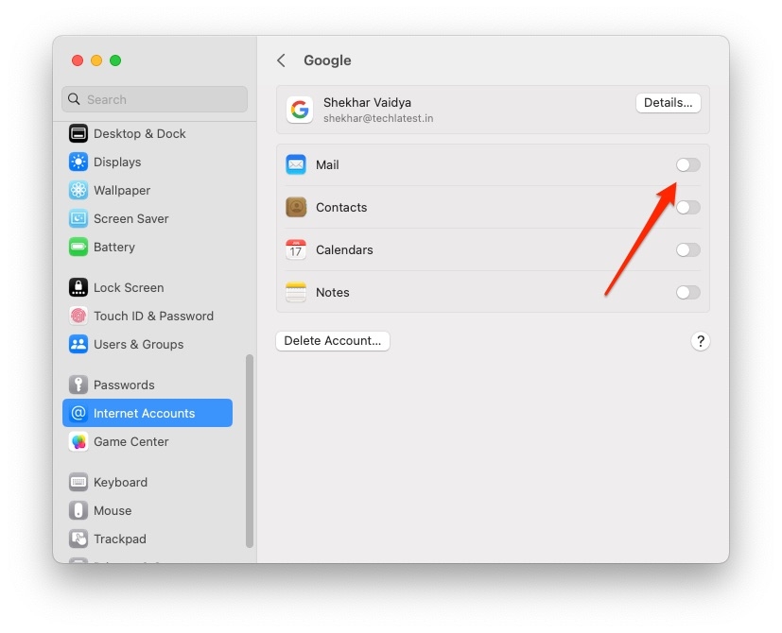Click the Contacts app icon
The height and width of the screenshot is (633, 782).
click(296, 207)
